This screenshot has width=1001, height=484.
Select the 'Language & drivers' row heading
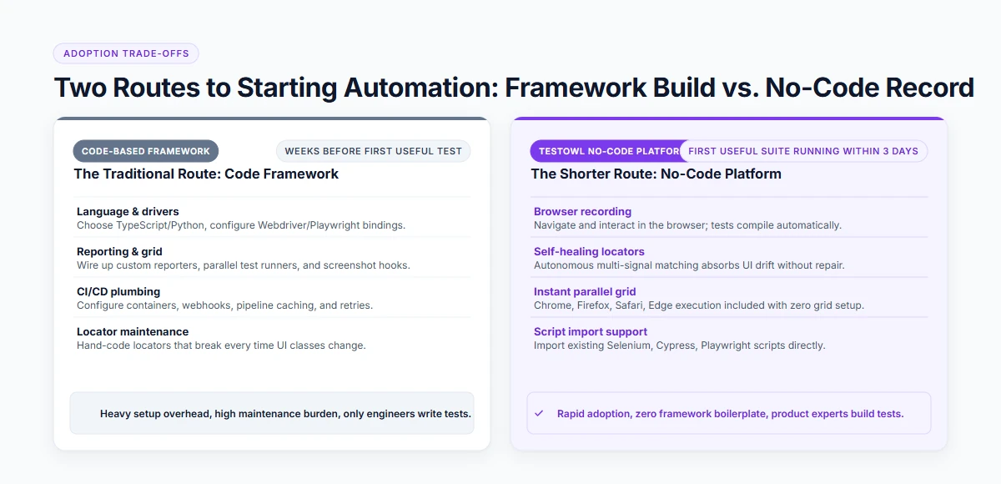point(128,211)
